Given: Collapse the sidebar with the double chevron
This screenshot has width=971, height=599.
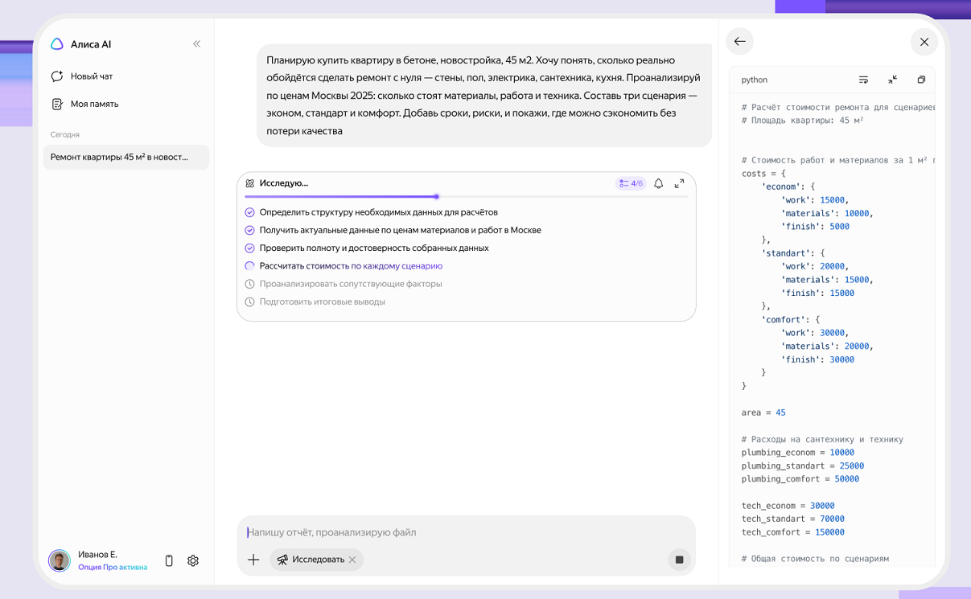Looking at the screenshot, I should [196, 44].
